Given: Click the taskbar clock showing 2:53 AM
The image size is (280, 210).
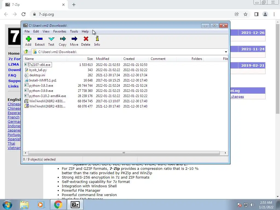Looking at the screenshot, I should pyautogui.click(x=266, y=205).
